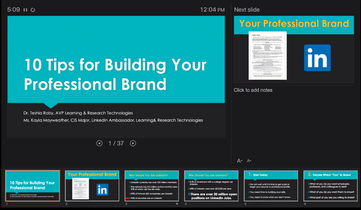
Task: Restart the presentation timer
Action: (33, 10)
